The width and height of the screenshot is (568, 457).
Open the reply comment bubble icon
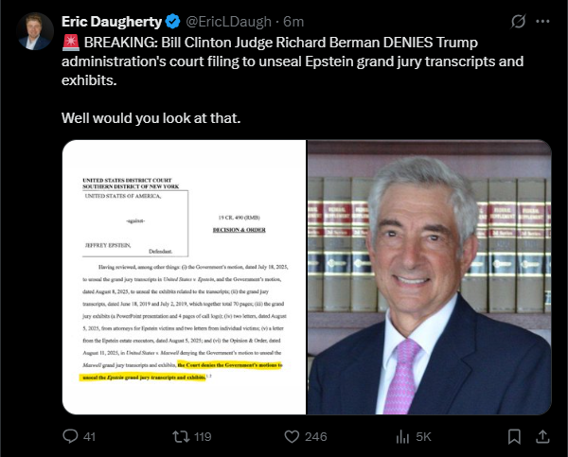coord(70,436)
